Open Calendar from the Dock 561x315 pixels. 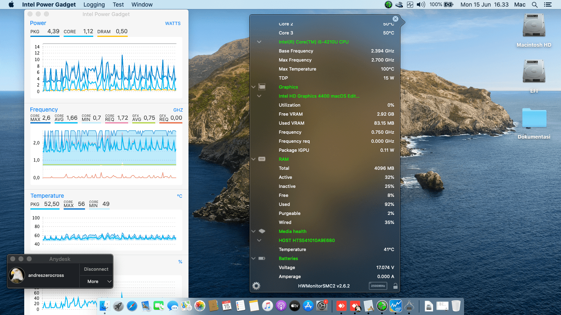pos(227,306)
